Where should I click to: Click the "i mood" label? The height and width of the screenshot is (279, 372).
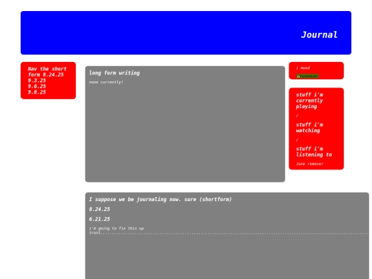pyautogui.click(x=303, y=68)
